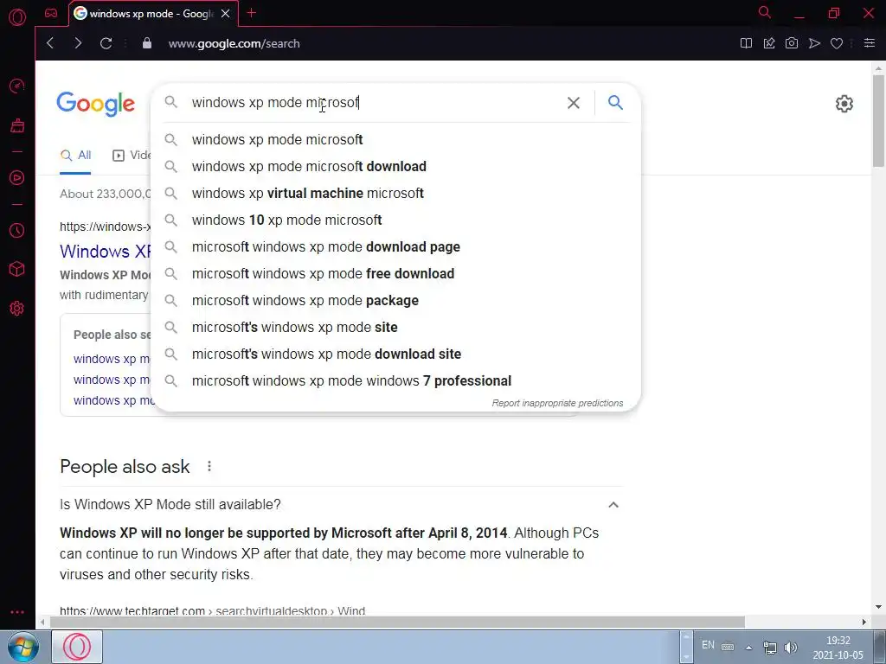Open the Opera menu logo
Screen dimensions: 886x664
point(17,17)
